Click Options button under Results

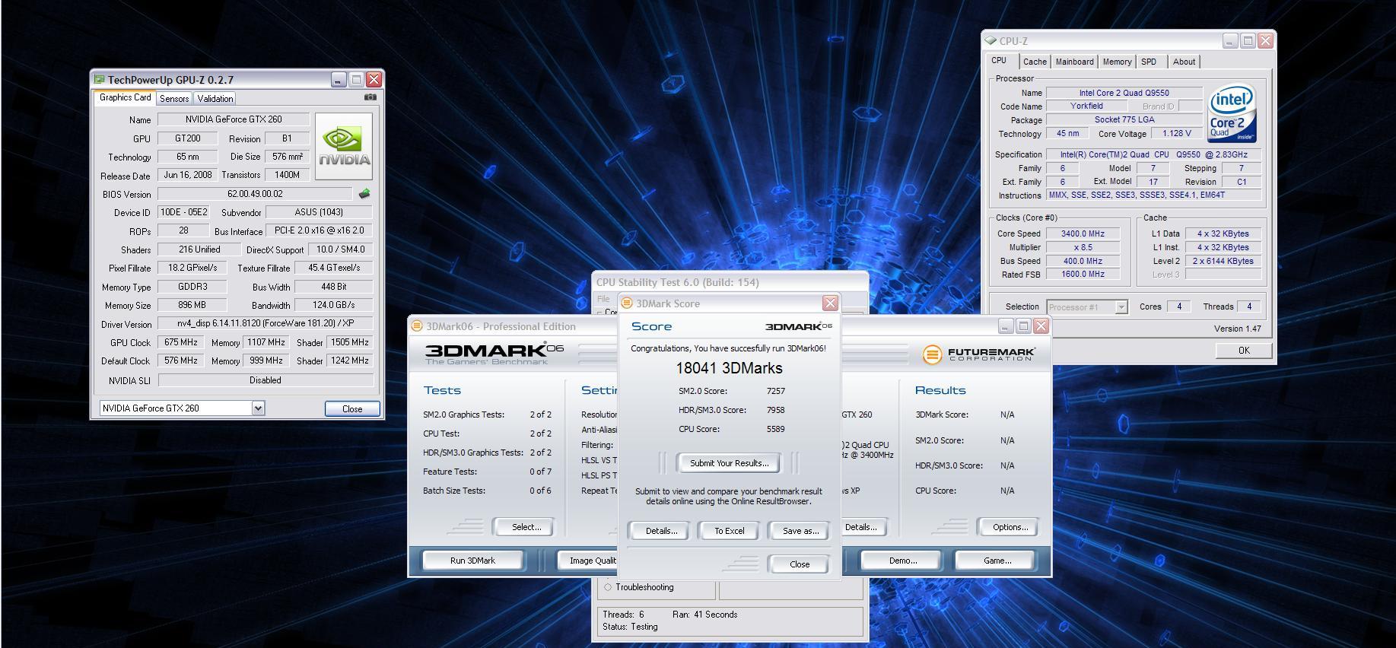(1010, 527)
